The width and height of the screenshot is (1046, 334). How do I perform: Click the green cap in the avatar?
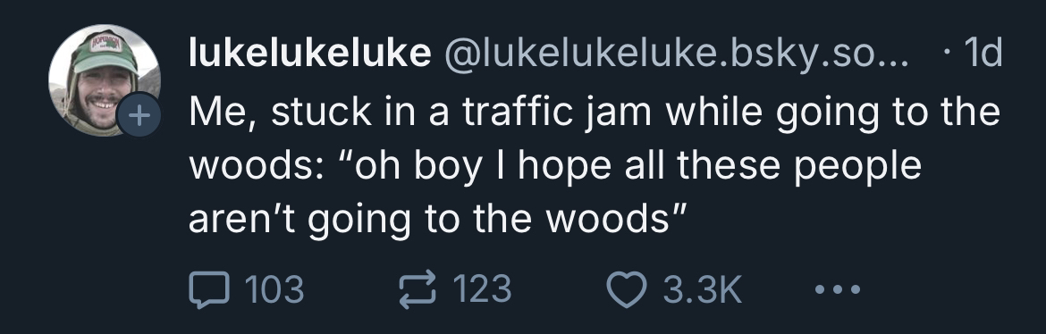(x=105, y=51)
